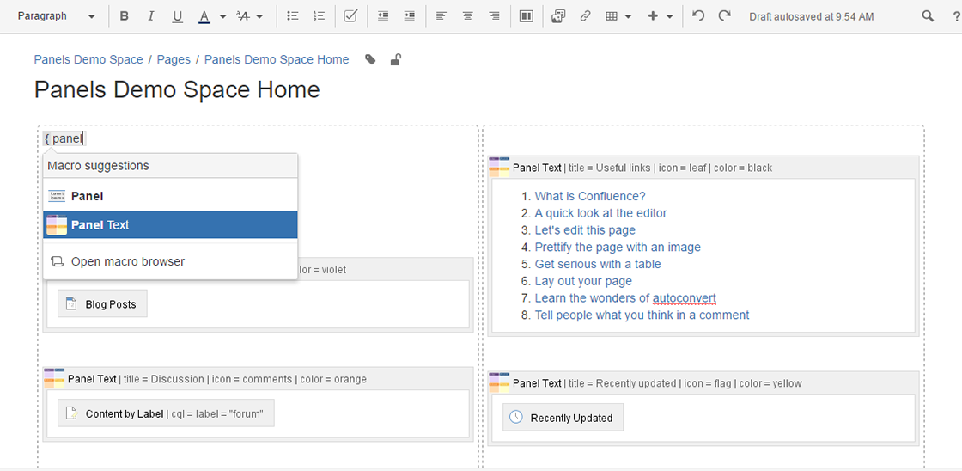Insert files and images
This screenshot has height=471, width=962.
pyautogui.click(x=558, y=16)
